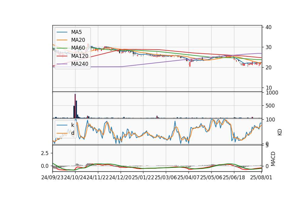
Task: Click the 25/06/18 date tick label
Action: point(234,177)
